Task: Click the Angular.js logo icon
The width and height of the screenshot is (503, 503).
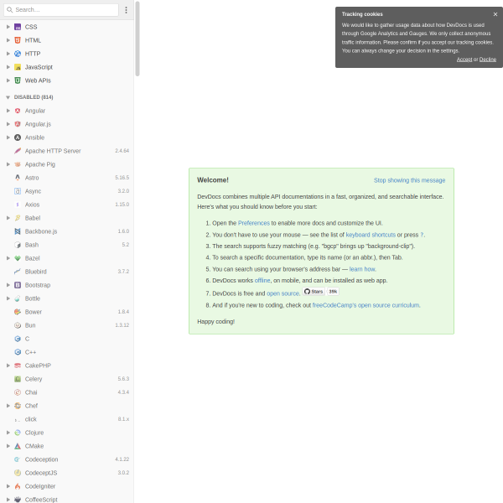Action: click(x=18, y=124)
